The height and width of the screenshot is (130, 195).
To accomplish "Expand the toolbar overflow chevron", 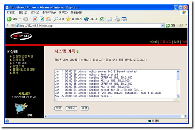I will point(186,25).
